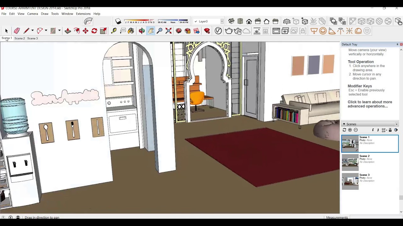Open the File menu
The width and height of the screenshot is (403, 226).
[4, 14]
